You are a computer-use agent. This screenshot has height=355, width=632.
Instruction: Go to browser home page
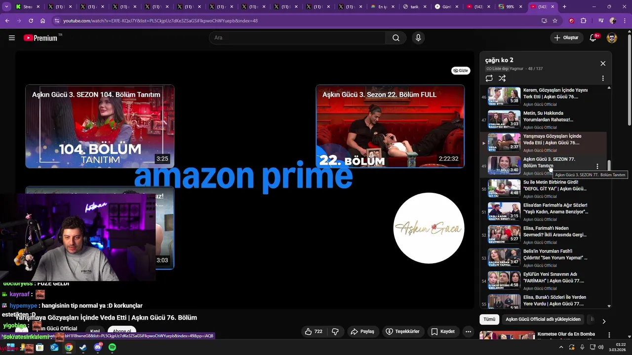pyautogui.click(x=42, y=21)
